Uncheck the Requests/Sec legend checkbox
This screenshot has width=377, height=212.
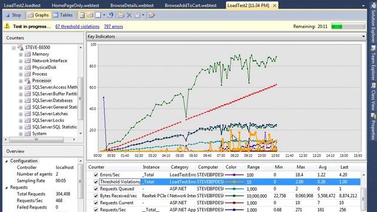pyautogui.click(x=95, y=210)
